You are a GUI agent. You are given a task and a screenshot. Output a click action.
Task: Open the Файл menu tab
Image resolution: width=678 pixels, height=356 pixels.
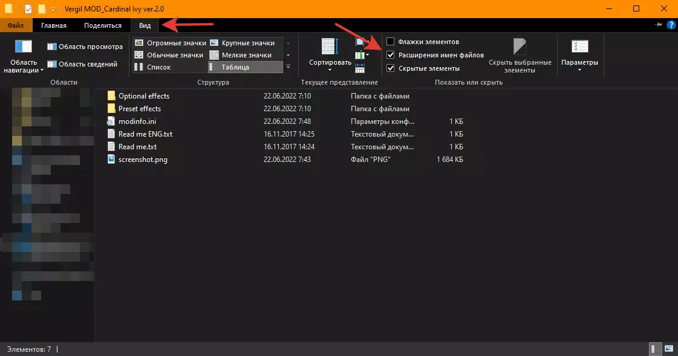pos(16,25)
